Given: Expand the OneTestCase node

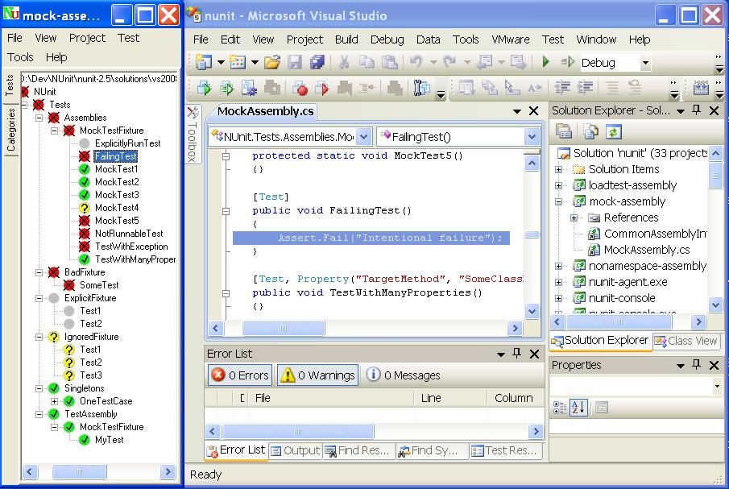Looking at the screenshot, I should click(x=55, y=401).
